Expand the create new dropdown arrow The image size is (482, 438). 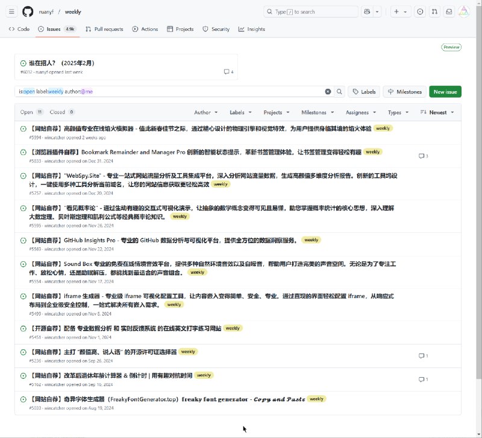coord(405,11)
